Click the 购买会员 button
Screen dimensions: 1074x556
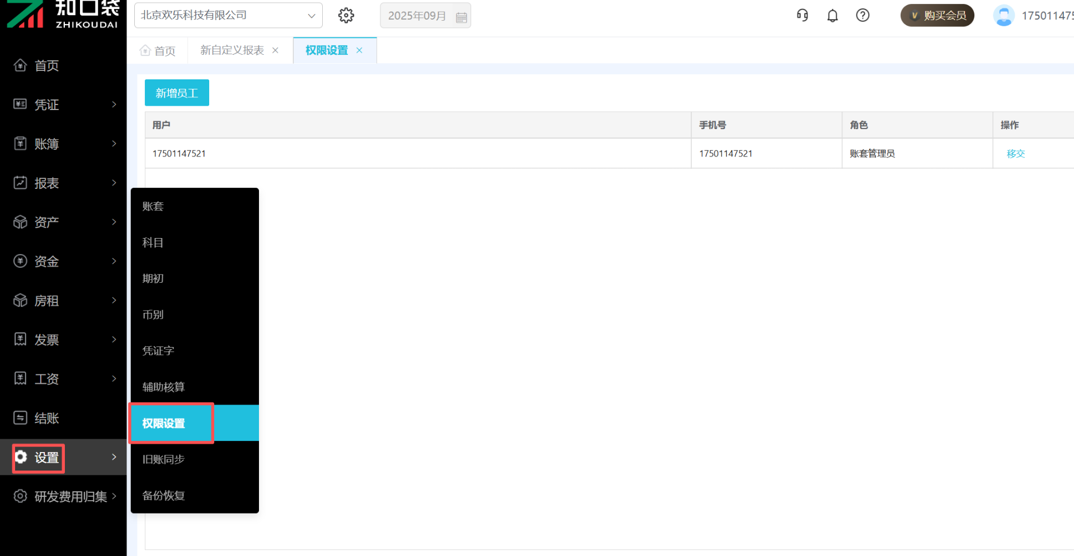click(937, 16)
